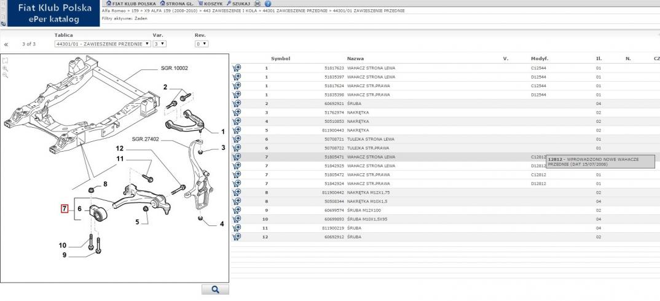Click Alfa Romeo breadcrumb link

click(113, 10)
